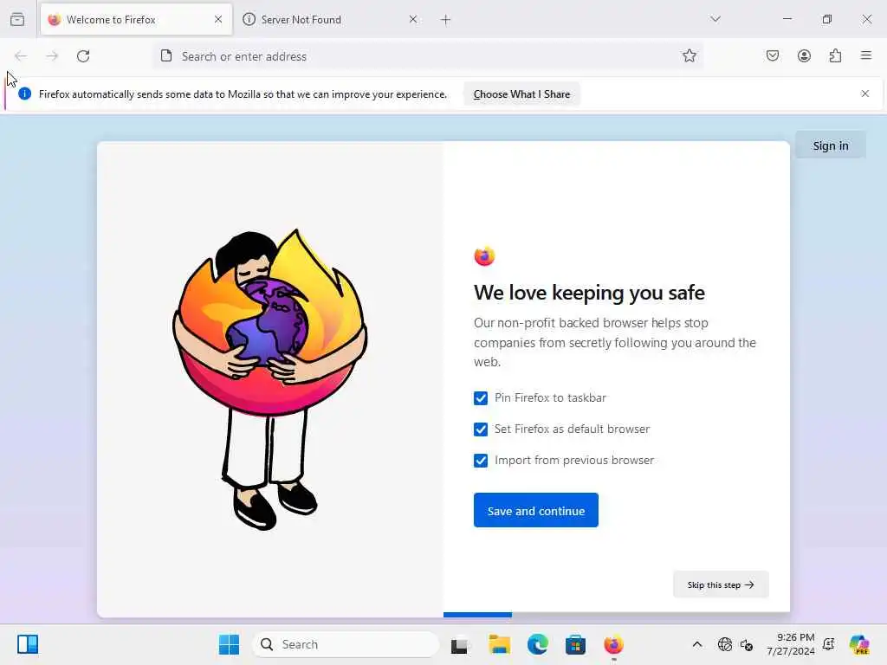Click the Set Firefox as default browser label
Viewport: 887px width, 665px height.
(572, 429)
